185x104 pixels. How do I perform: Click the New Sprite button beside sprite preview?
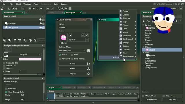(x=70, y=35)
